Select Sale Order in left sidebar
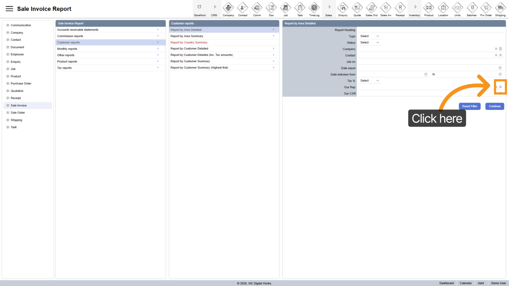Screen dimensions: 509x286 (x=18, y=113)
